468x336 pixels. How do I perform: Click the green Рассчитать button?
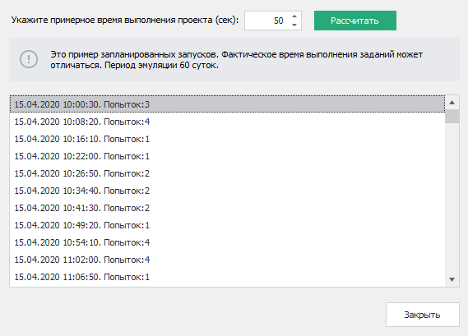pos(355,21)
